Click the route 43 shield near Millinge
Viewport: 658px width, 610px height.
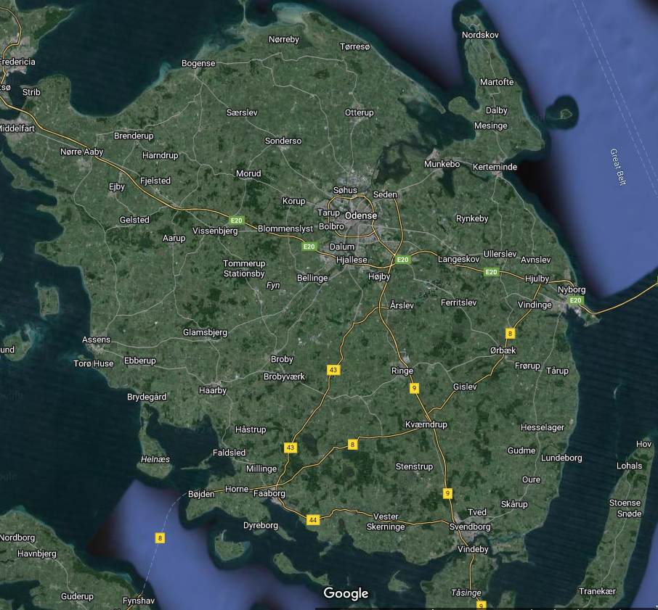point(291,448)
